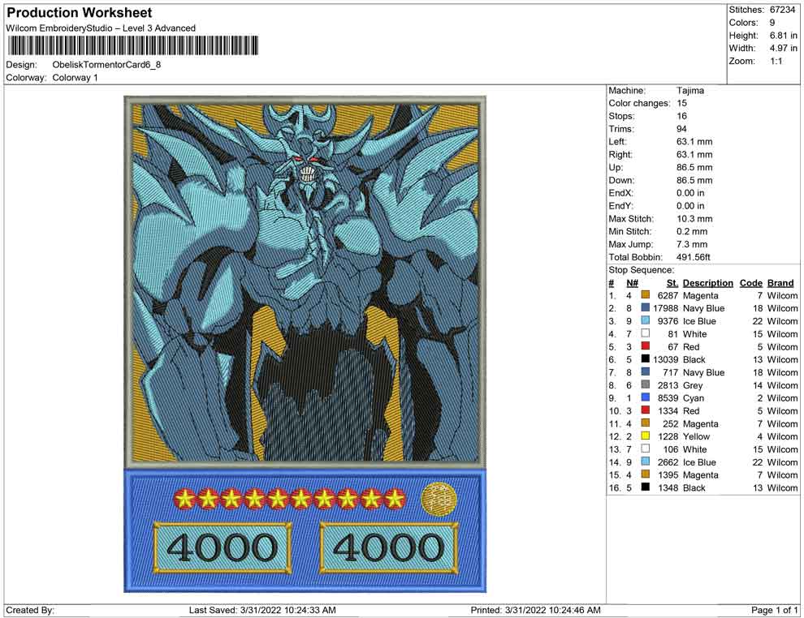Screen dimensions: 804x618
Task: Click the Yellow swatch in stop 12
Action: [646, 436]
